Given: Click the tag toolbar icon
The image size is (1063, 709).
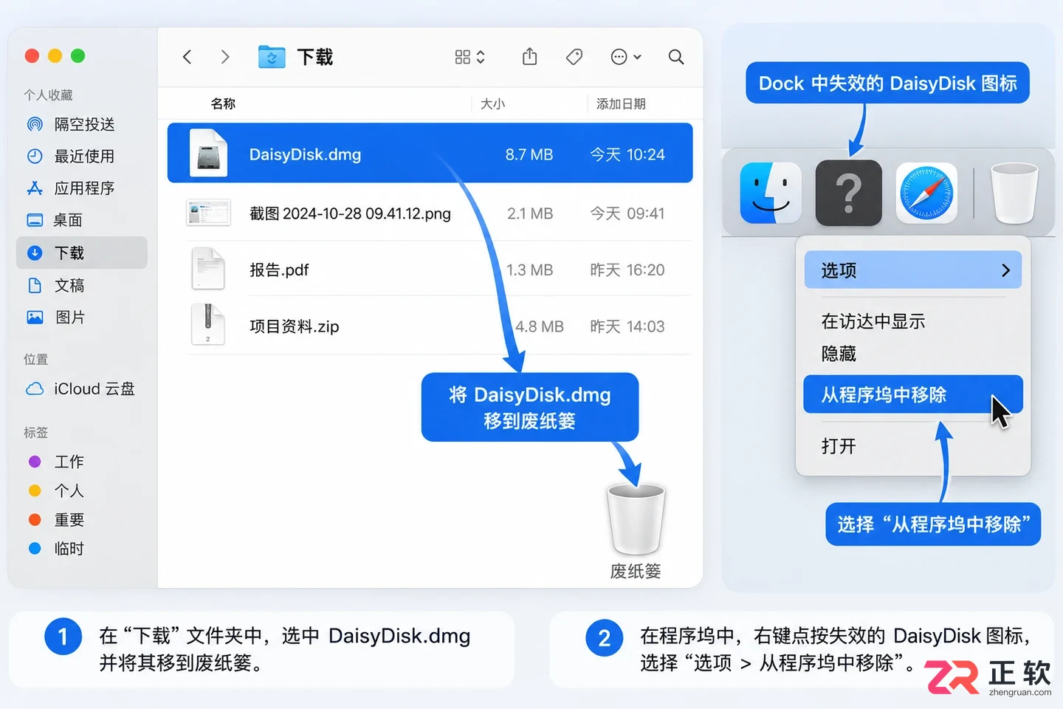Looking at the screenshot, I should (574, 57).
